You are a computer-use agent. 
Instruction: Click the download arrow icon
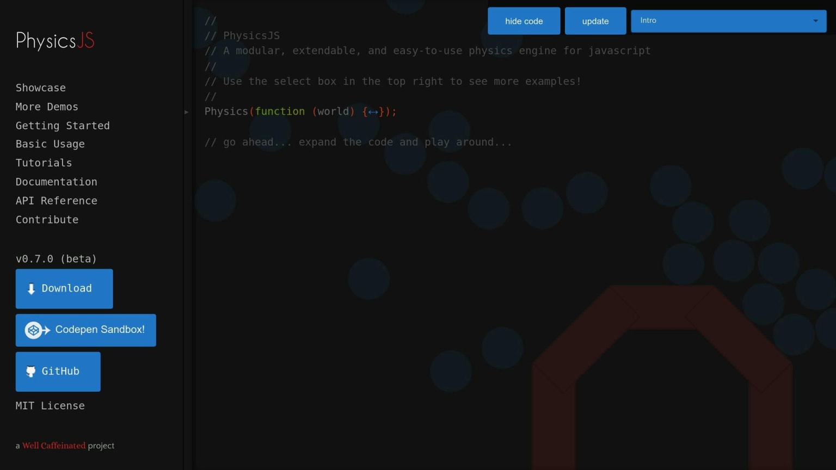coord(31,289)
